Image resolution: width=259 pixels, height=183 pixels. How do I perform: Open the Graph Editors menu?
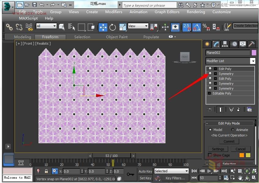coord(167,12)
